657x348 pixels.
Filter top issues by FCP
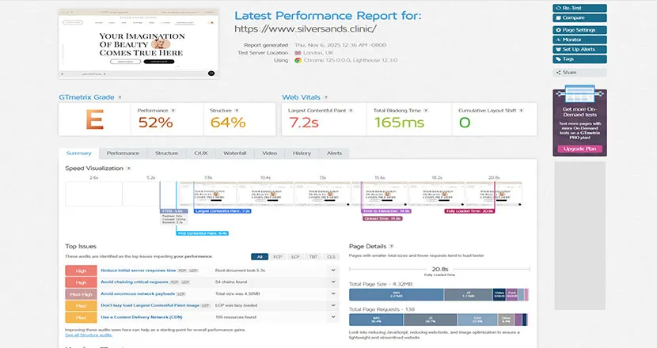click(x=279, y=256)
